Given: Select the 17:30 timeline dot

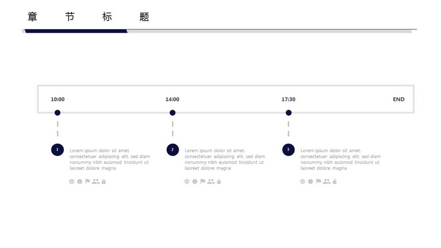Looking at the screenshot, I should coord(289,113).
